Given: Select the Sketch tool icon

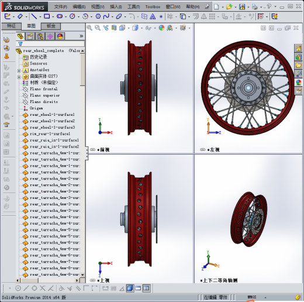Looking at the screenshot, I should 7,16.
